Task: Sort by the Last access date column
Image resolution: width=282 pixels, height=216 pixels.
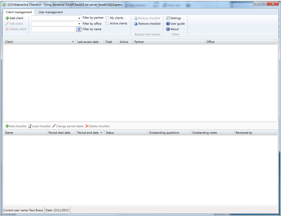Action: [90, 42]
